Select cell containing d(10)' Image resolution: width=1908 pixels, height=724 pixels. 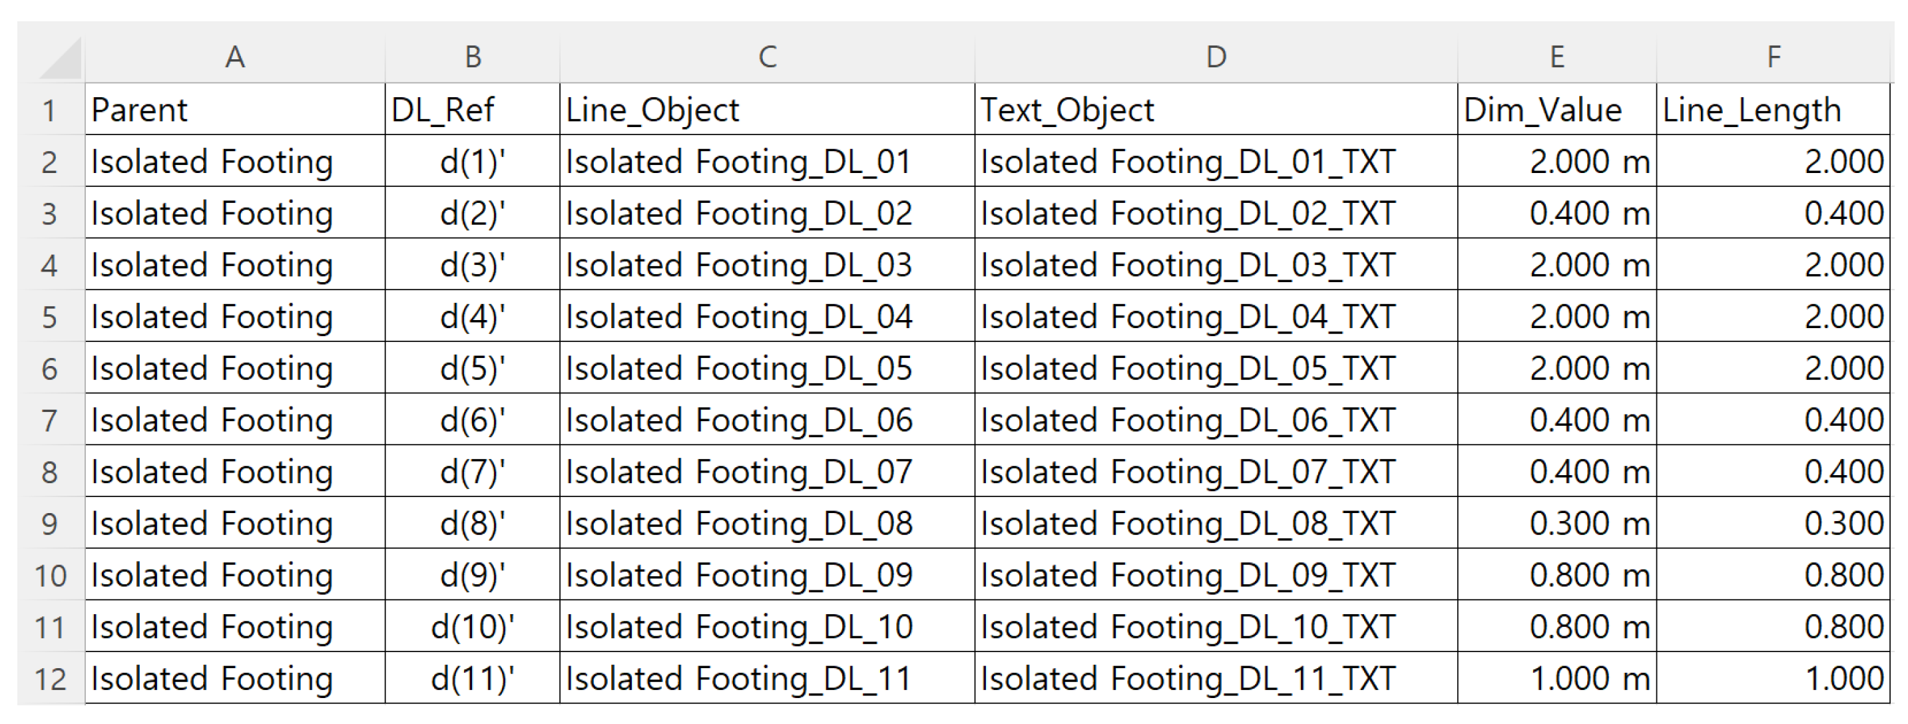tap(473, 627)
